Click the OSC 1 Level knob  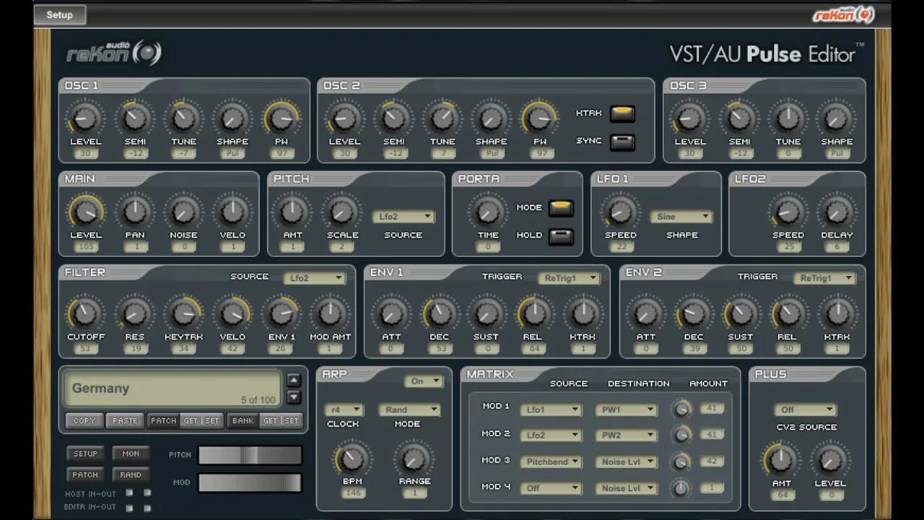tap(85, 118)
